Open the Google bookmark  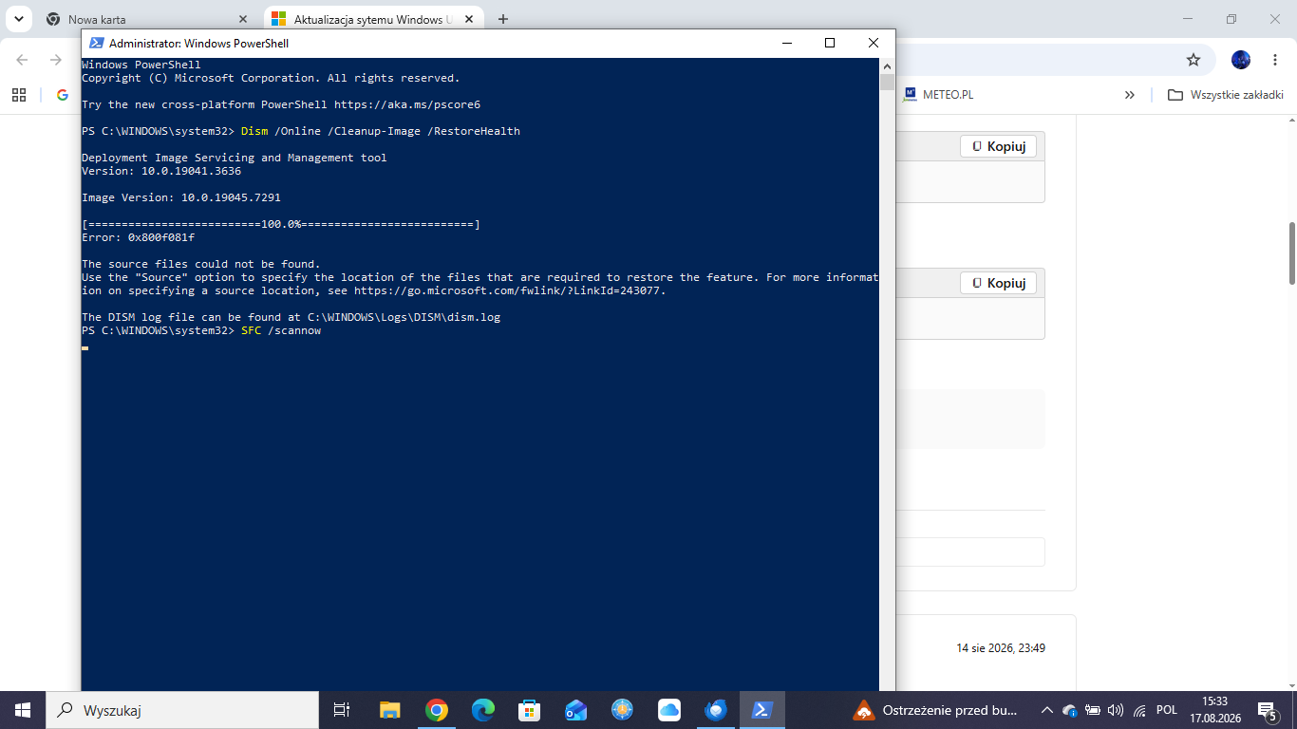point(63,95)
